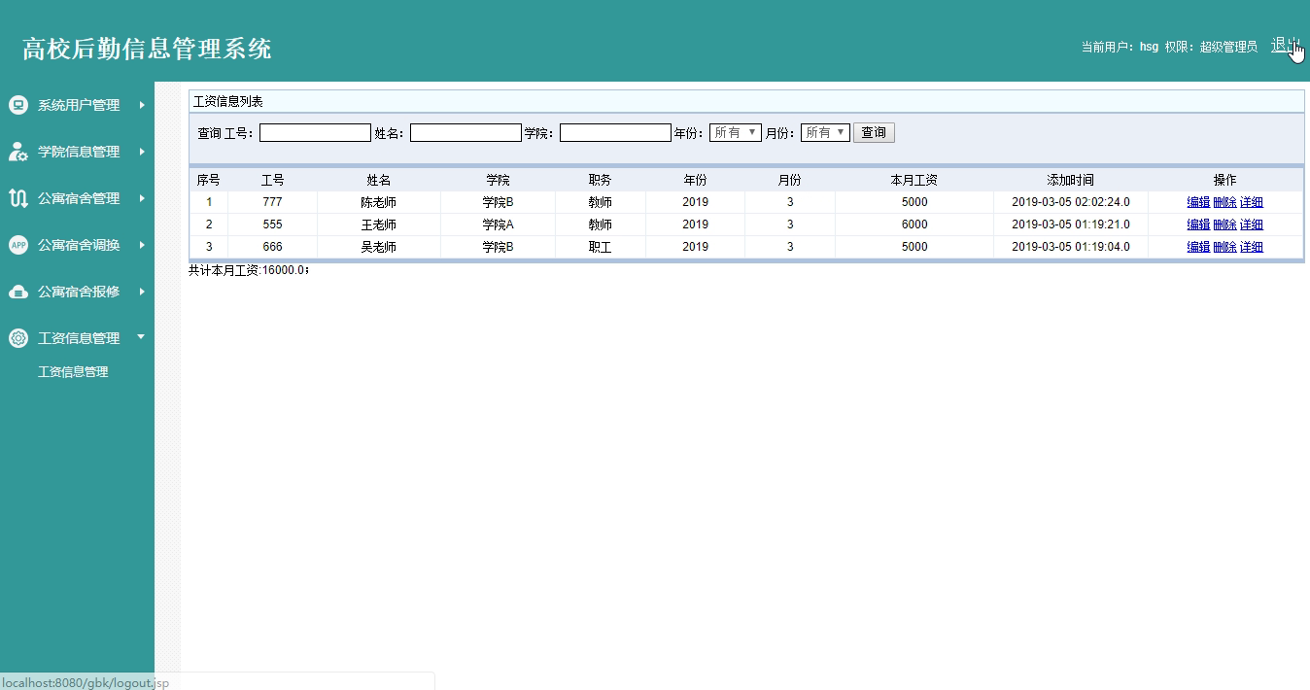The width and height of the screenshot is (1310, 690).
Task: Click the total 共计本月工资:16000.0 text
Action: (249, 270)
